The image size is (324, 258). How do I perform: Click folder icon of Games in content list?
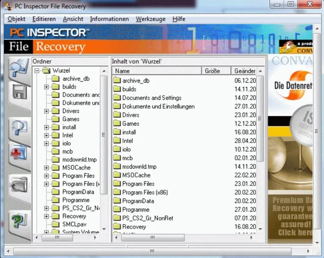pos(117,123)
